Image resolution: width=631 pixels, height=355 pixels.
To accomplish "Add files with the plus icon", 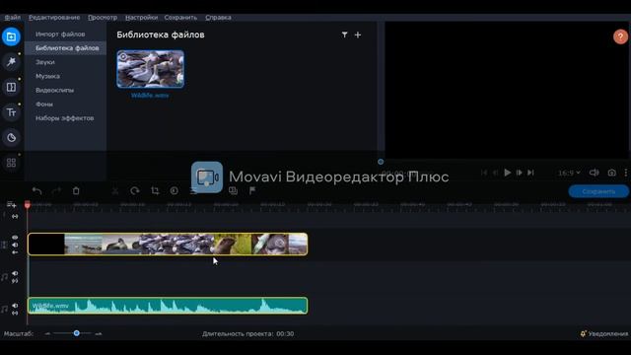I will point(358,35).
